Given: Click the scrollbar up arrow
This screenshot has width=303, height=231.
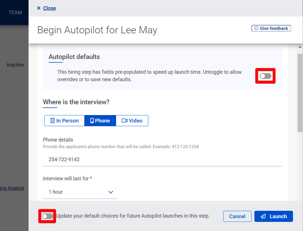Looking at the screenshot, I should click(x=300, y=46).
